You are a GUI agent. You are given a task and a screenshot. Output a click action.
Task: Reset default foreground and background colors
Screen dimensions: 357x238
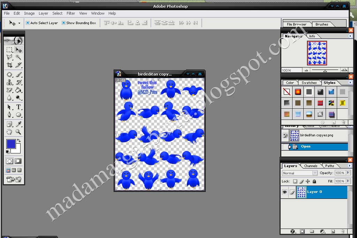click(x=8, y=152)
